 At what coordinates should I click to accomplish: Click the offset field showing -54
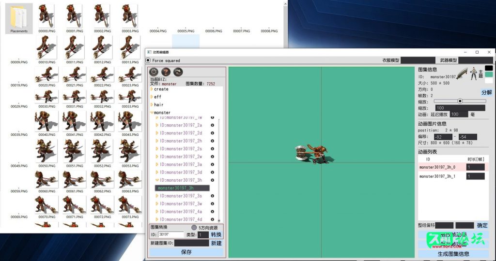click(468, 137)
